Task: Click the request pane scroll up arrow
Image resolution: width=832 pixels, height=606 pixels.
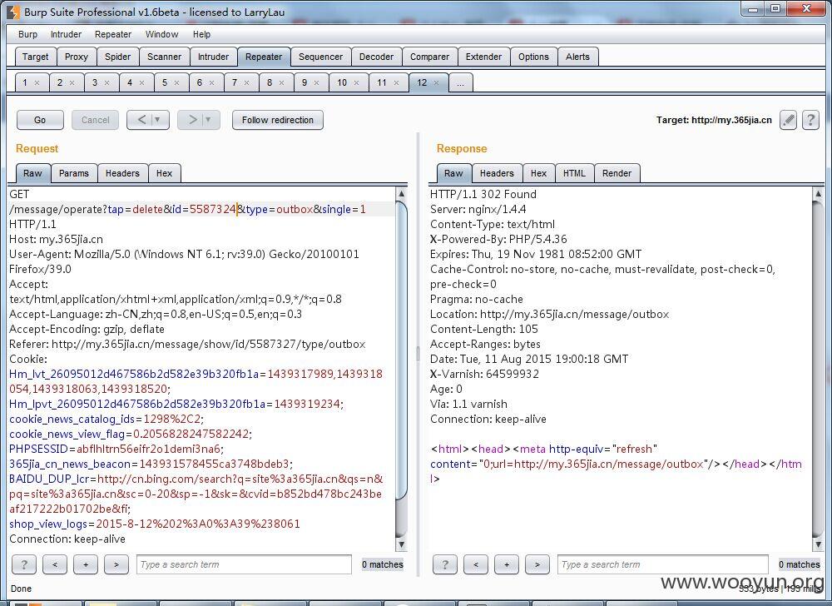Action: tap(402, 194)
